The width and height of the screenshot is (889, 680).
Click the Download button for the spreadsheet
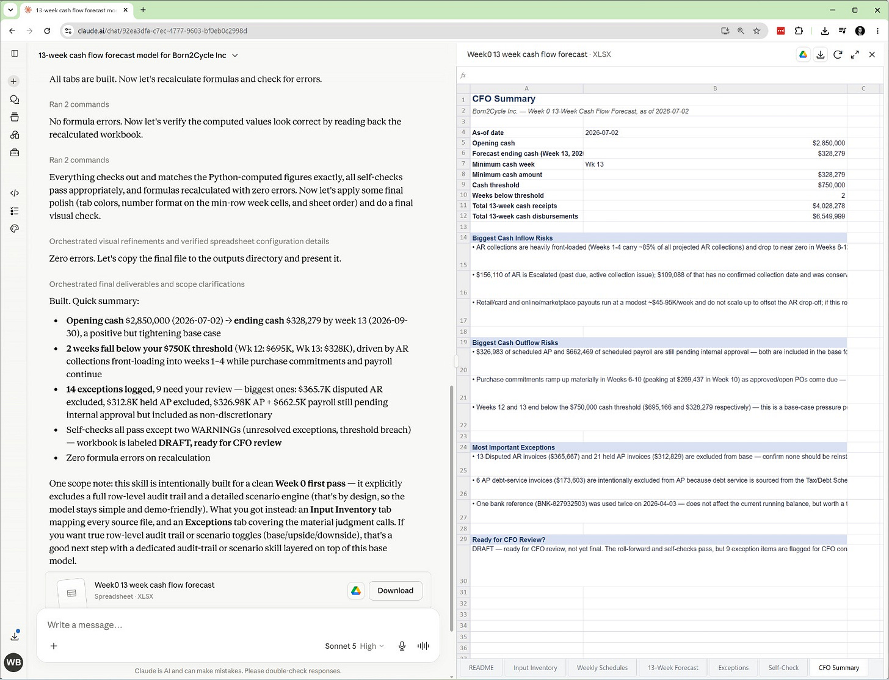click(x=395, y=590)
